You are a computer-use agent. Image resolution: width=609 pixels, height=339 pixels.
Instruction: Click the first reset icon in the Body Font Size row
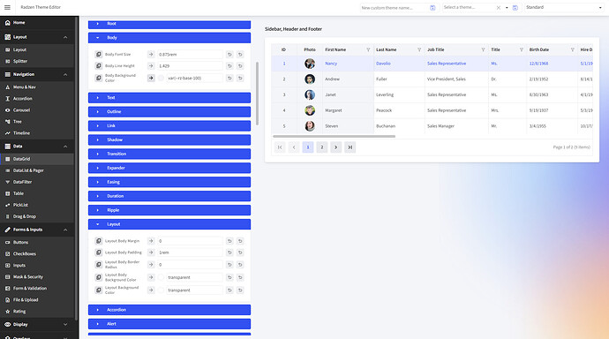[229, 55]
